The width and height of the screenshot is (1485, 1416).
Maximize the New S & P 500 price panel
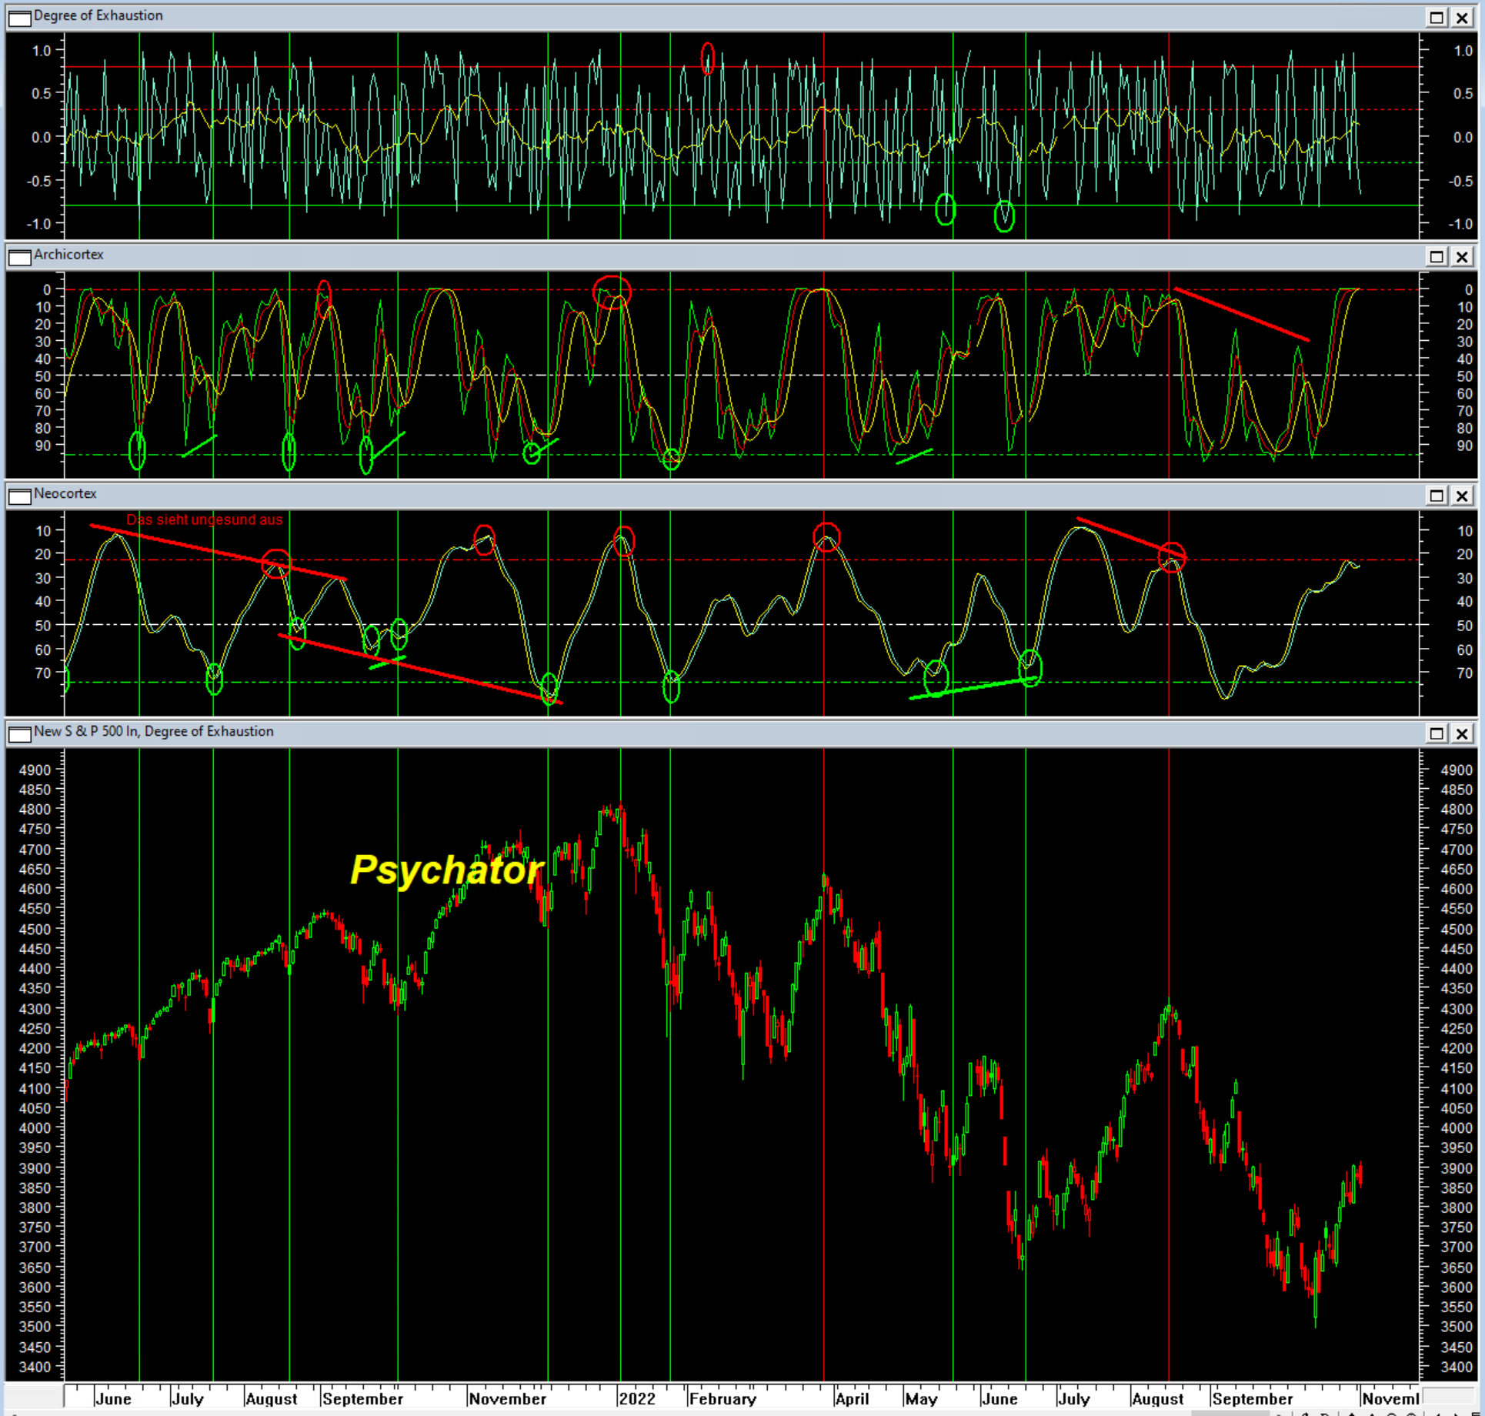(x=1436, y=733)
